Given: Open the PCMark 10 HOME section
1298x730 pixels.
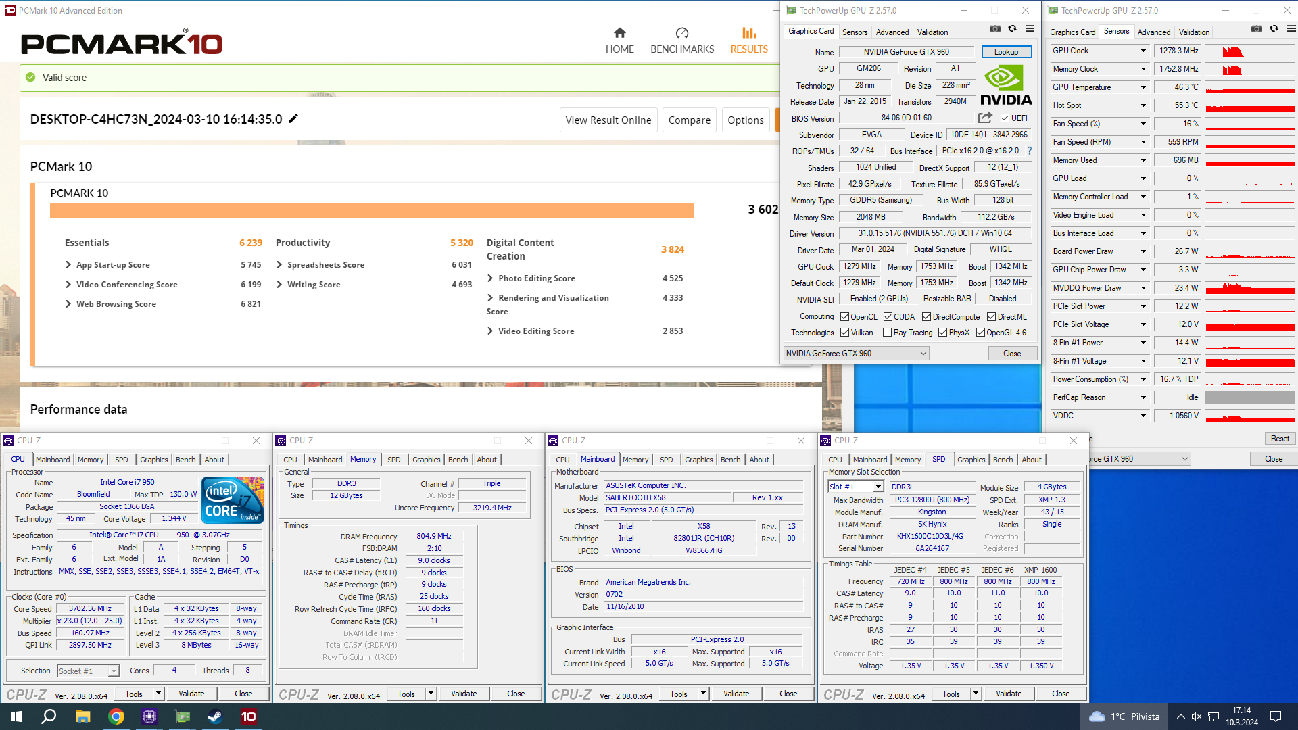Looking at the screenshot, I should [619, 41].
